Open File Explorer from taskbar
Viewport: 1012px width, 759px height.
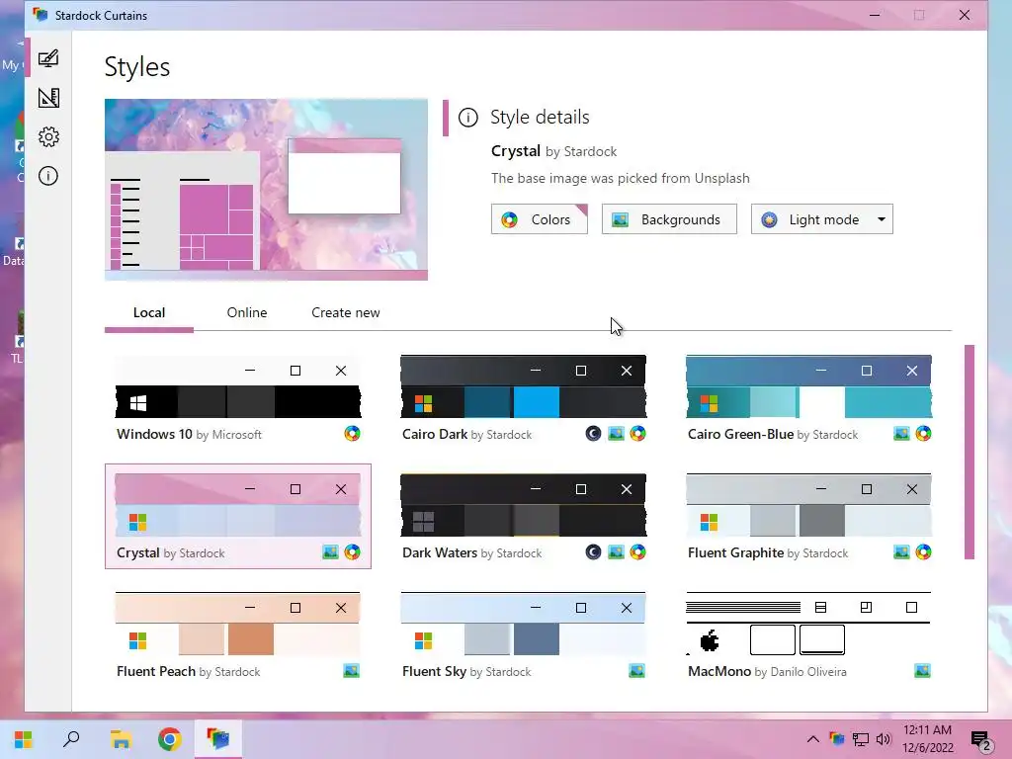click(121, 739)
